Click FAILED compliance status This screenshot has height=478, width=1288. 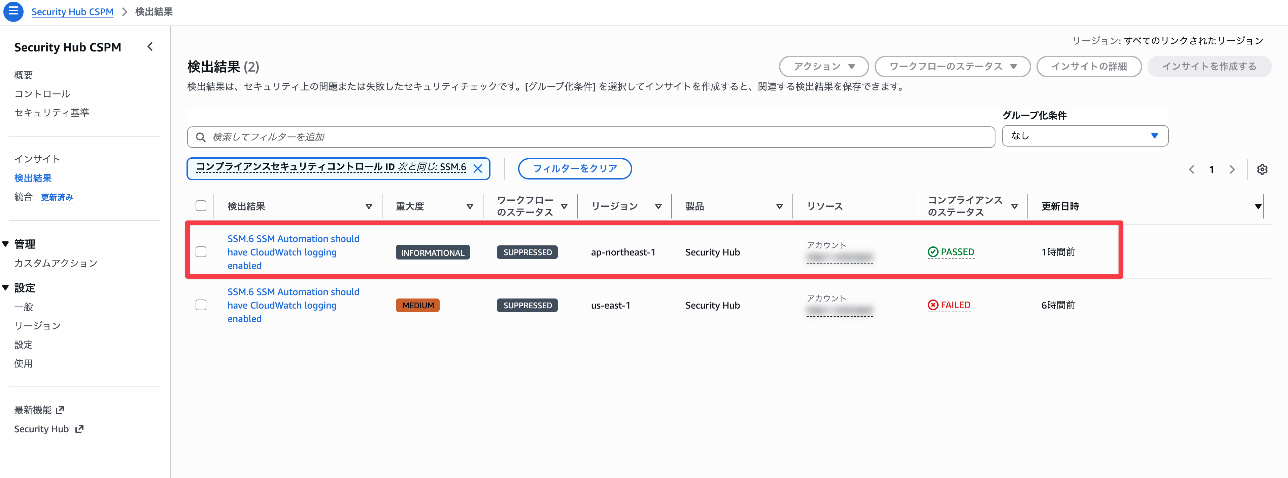coord(949,305)
